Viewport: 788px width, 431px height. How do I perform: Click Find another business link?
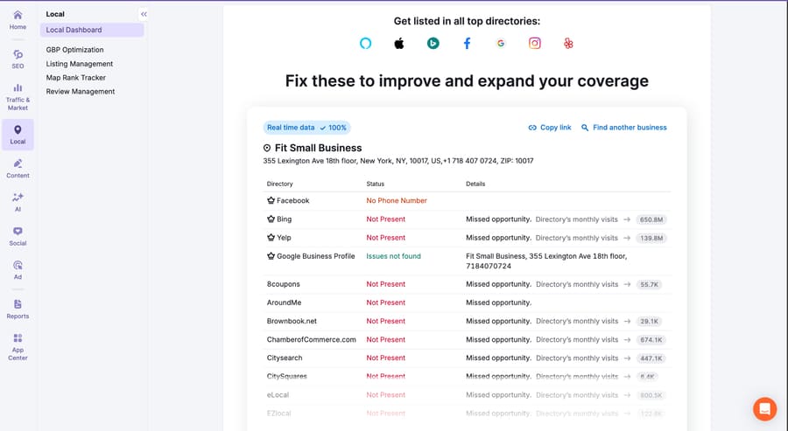point(624,128)
